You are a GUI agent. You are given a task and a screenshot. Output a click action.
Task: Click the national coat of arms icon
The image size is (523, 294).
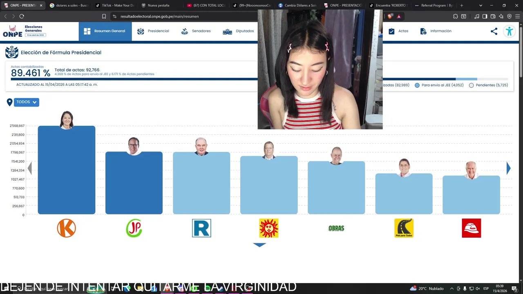point(12,52)
